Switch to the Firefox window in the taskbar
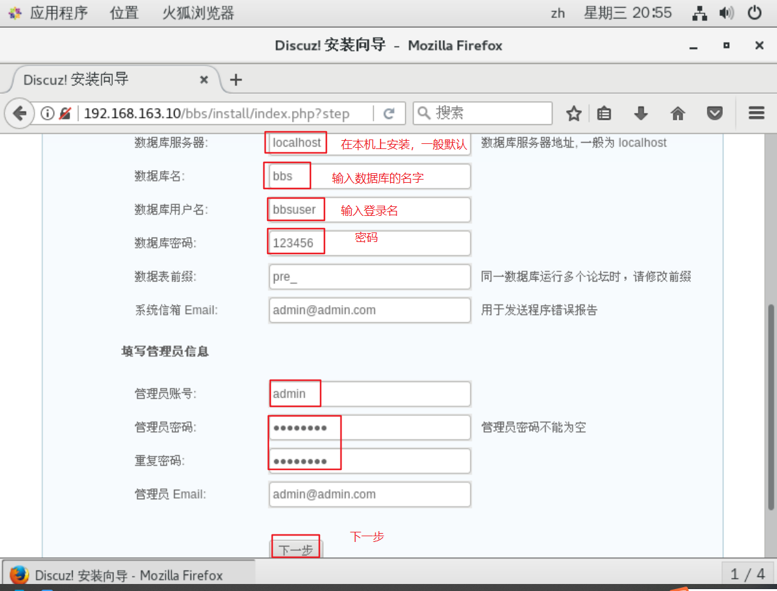The image size is (777, 591). 129,575
